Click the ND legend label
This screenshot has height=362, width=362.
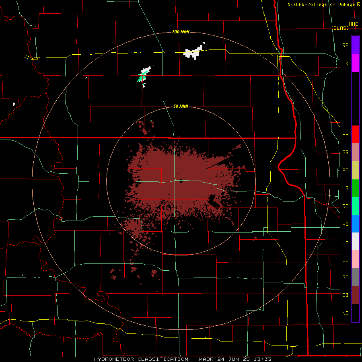click(x=345, y=313)
